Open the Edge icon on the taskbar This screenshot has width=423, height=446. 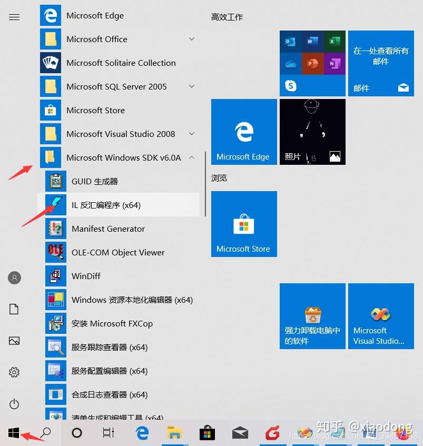pyautogui.click(x=142, y=433)
